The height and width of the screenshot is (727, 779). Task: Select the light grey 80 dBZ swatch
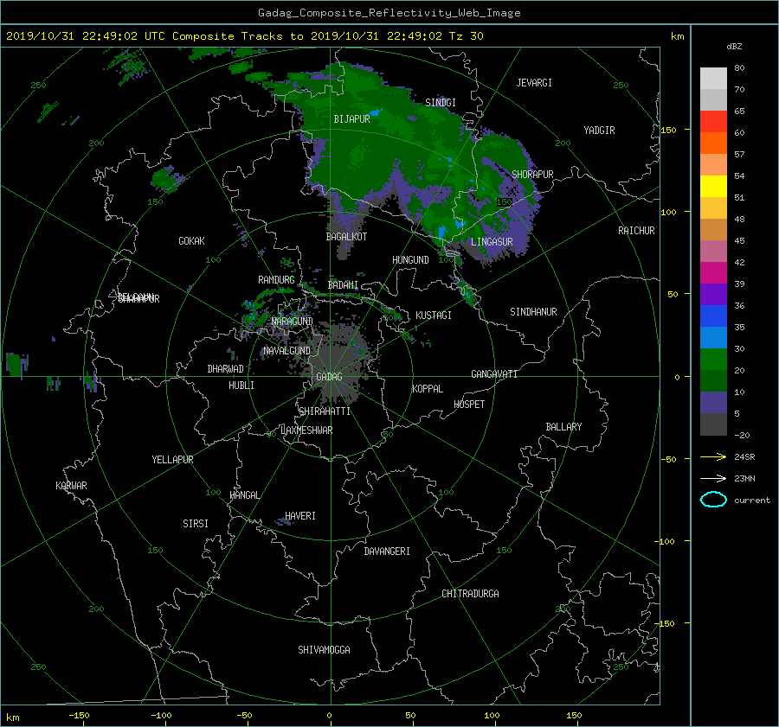713,78
